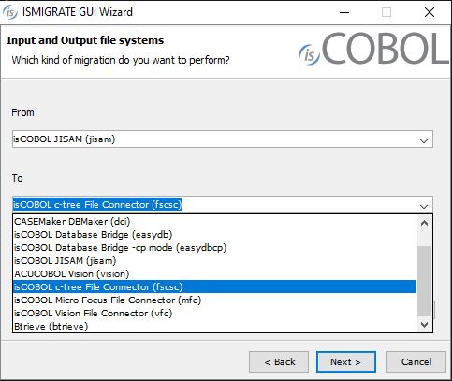Click the list scrollbar down arrow
The image size is (452, 381).
[424, 325]
